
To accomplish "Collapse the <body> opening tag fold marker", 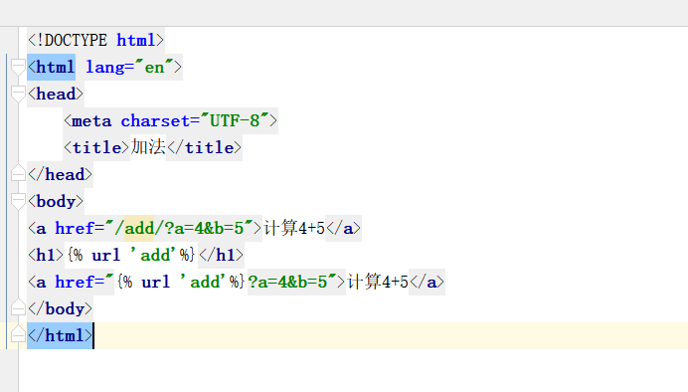I will click(x=18, y=202).
